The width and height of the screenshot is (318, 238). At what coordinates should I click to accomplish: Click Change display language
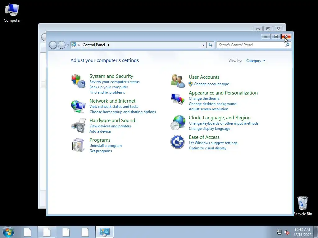pyautogui.click(x=210, y=129)
